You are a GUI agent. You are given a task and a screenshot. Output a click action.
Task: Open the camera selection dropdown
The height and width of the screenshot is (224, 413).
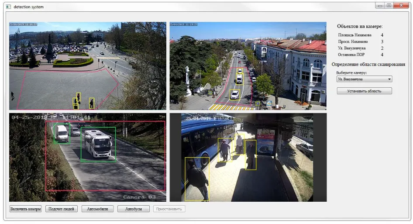[x=365, y=79]
